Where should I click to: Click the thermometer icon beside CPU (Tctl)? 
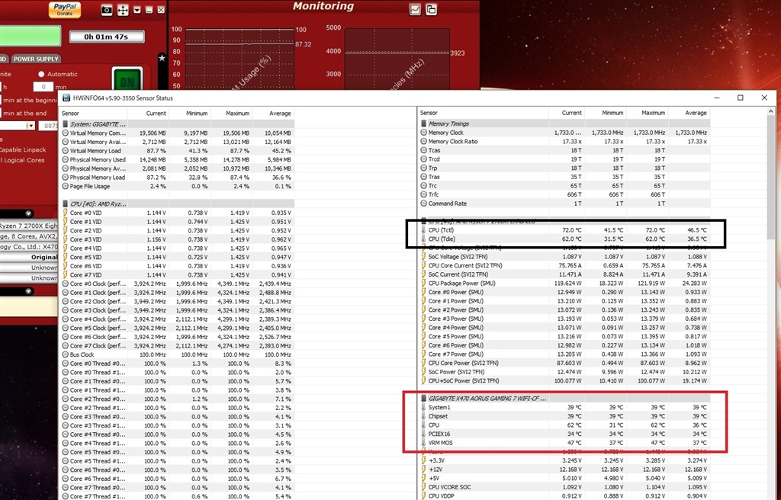(423, 230)
